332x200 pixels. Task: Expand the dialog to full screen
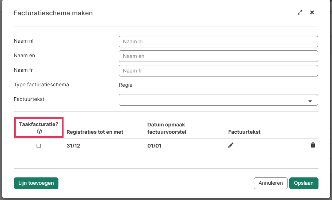point(300,12)
